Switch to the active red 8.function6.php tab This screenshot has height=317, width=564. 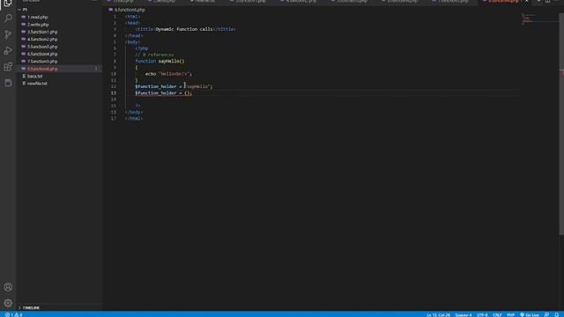click(503, 2)
